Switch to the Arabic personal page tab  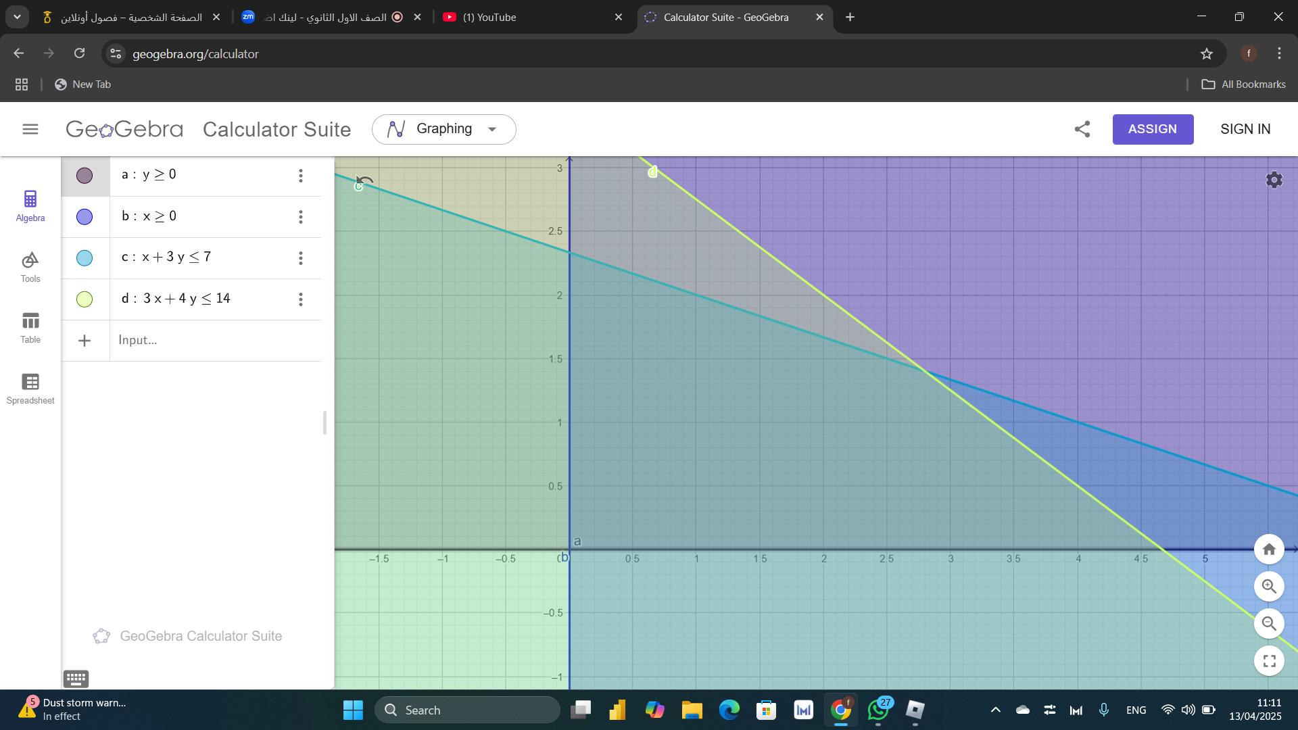[132, 17]
